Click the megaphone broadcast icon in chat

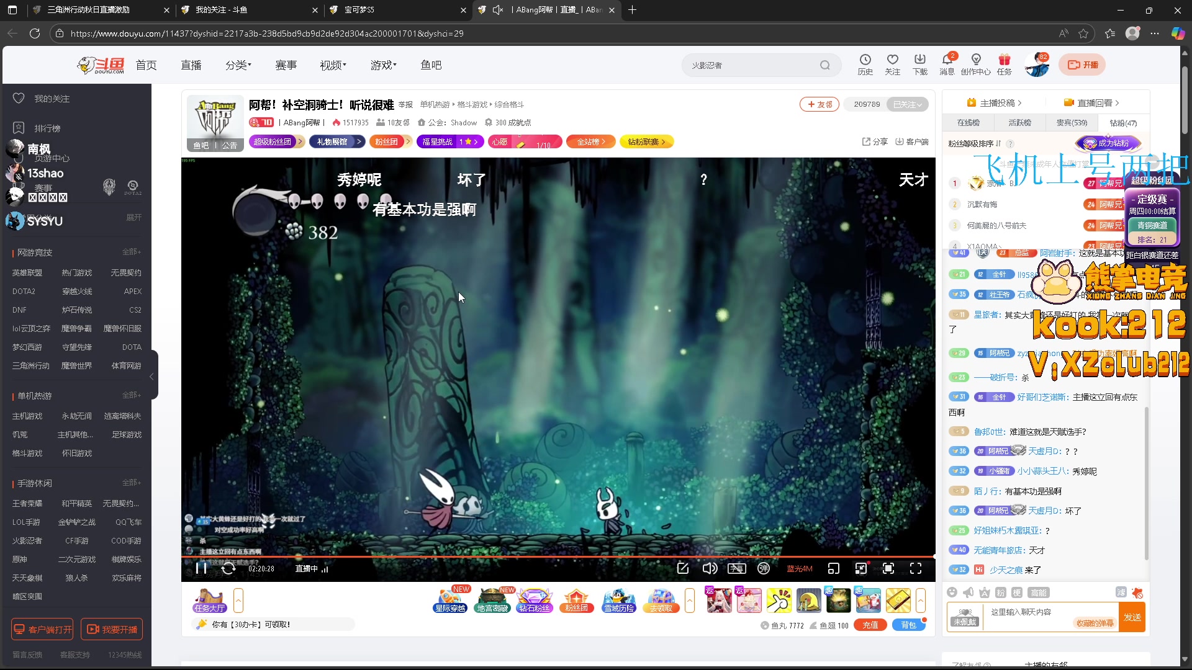coord(968,592)
